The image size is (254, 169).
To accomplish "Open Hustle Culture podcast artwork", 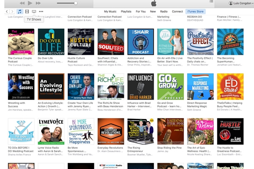I will tap(81, 42).
